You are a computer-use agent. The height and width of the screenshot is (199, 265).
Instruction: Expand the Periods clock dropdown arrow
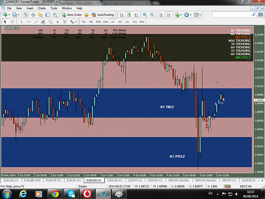[x=190, y=15]
